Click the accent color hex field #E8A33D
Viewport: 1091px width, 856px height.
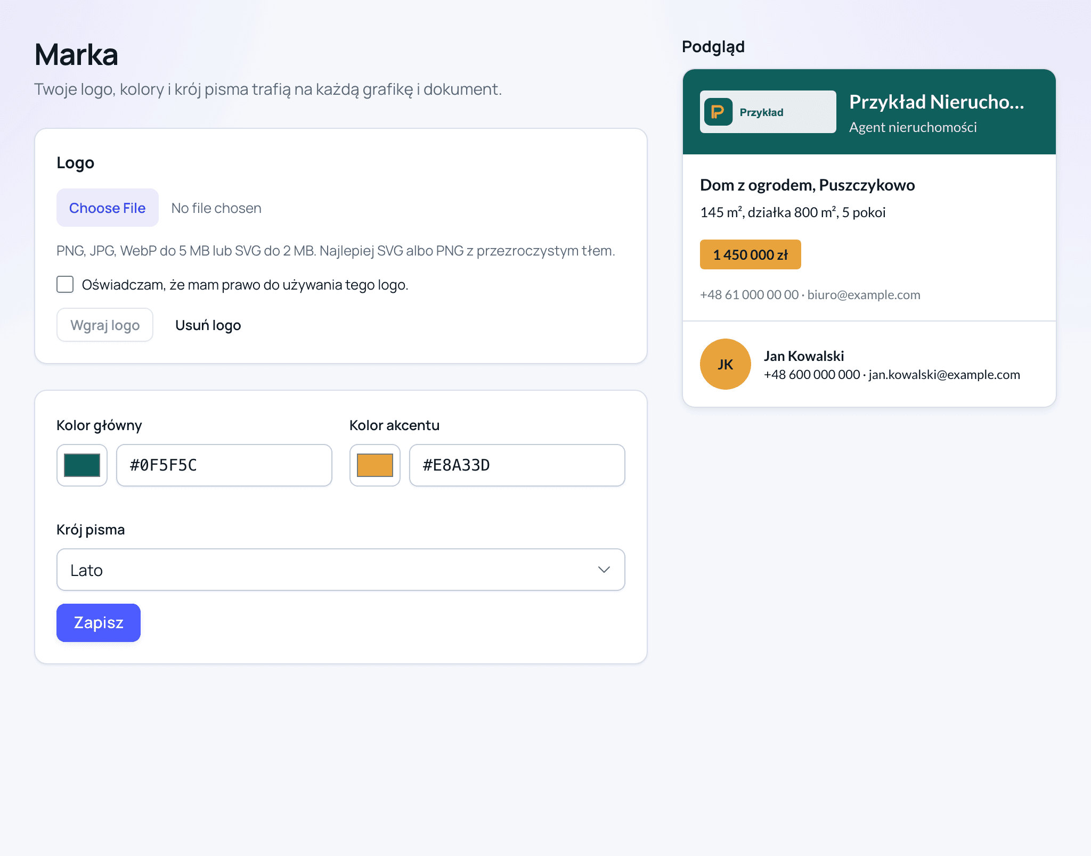coord(517,465)
